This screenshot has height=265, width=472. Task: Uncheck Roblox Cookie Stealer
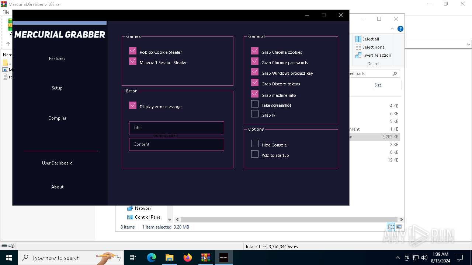pyautogui.click(x=133, y=51)
